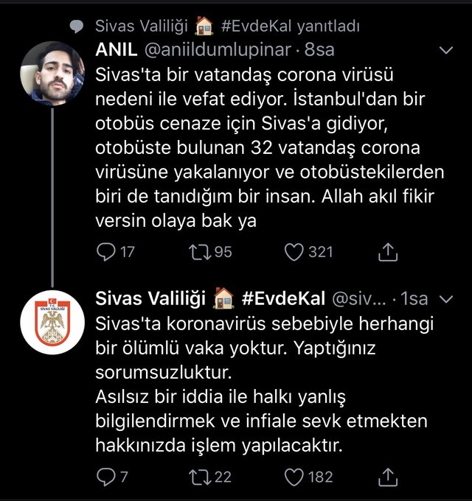Reply to Sivas Valiliği's tweet
Screen dimensions: 472x501
pyautogui.click(x=107, y=477)
